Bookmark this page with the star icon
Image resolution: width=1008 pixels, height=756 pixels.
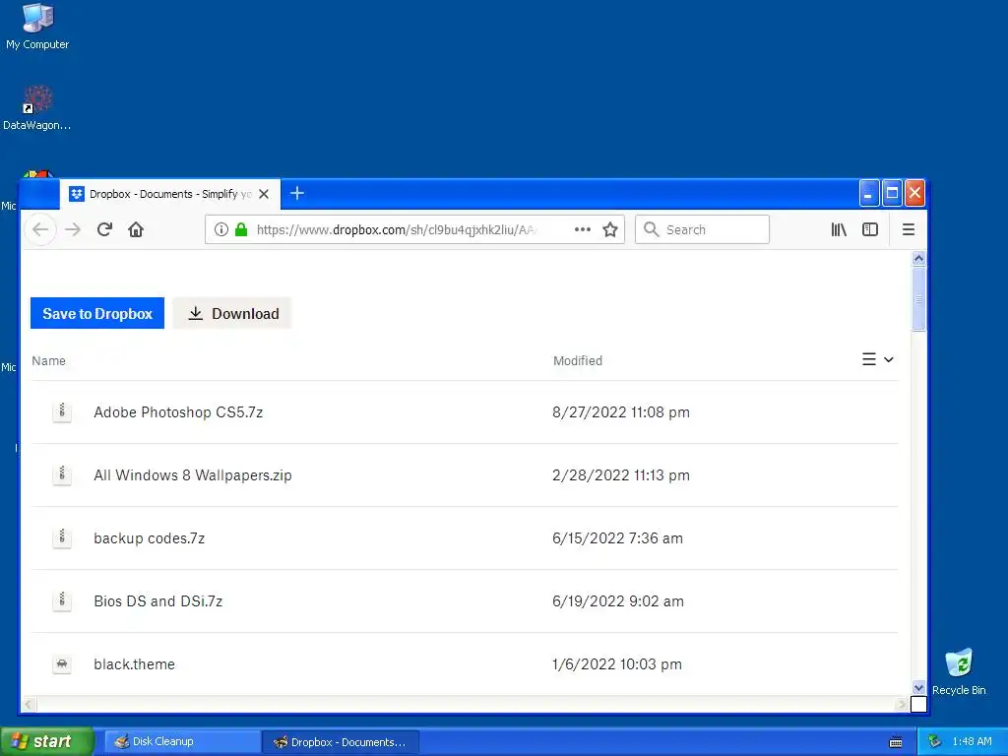(610, 229)
